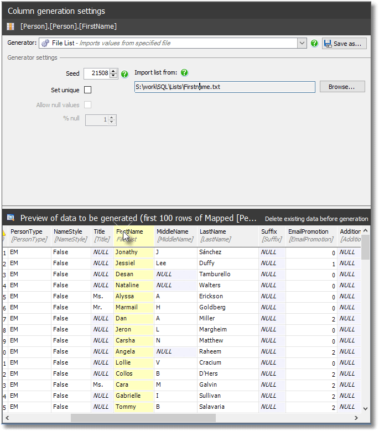Click the middle name cell 'Lee'
The height and width of the screenshot is (432, 379).
[x=175, y=263]
